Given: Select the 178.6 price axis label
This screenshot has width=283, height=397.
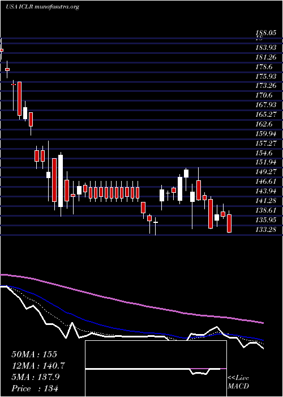Looking at the screenshot, I should coord(264,66).
